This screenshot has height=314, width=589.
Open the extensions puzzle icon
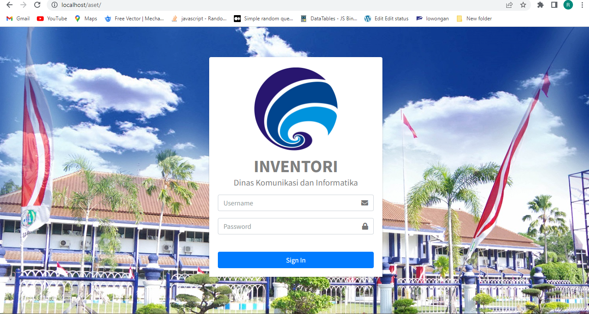pyautogui.click(x=540, y=5)
